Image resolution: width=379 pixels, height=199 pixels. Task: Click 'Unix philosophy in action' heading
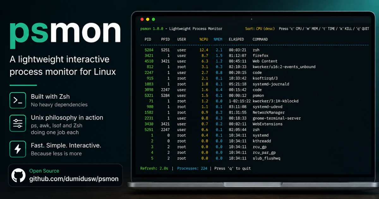click(x=67, y=118)
